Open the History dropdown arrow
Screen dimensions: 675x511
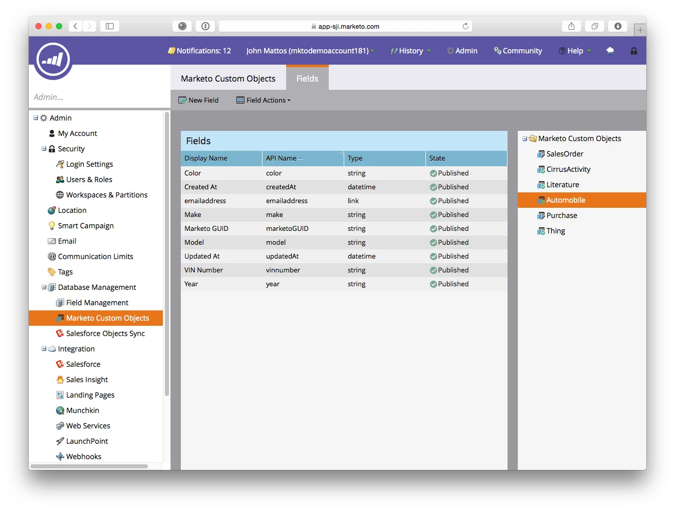pos(428,51)
